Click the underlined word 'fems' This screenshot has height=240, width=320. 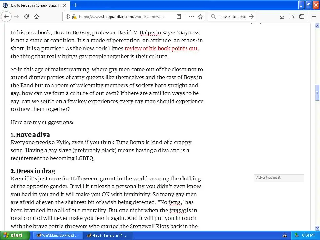(x=174, y=202)
